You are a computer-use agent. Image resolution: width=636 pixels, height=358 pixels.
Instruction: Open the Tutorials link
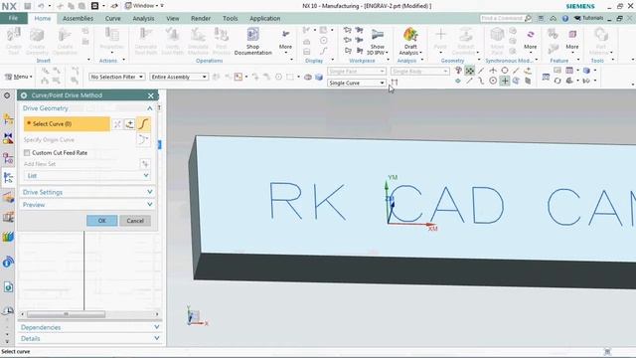(x=588, y=18)
